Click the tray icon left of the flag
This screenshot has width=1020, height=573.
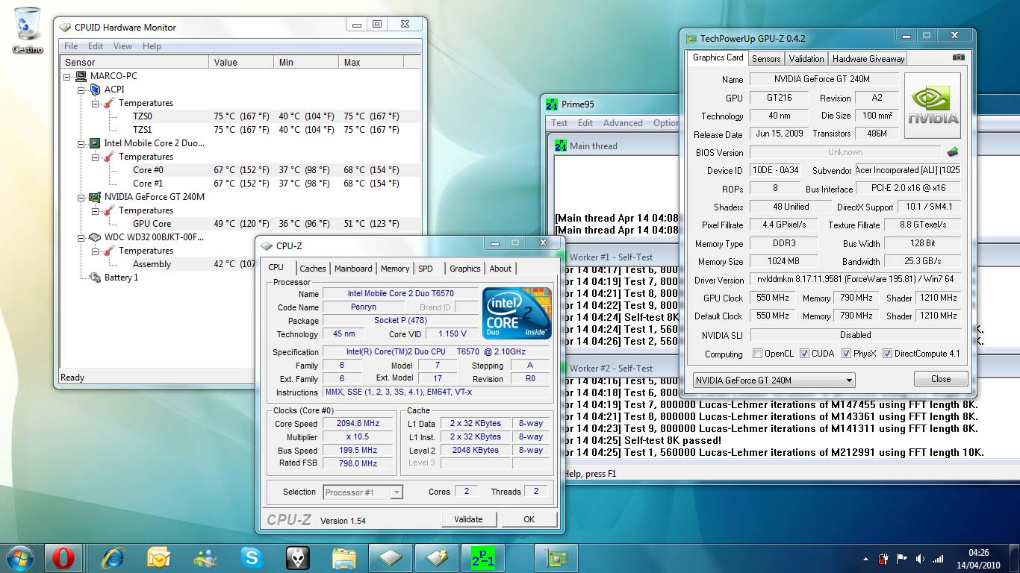click(885, 558)
